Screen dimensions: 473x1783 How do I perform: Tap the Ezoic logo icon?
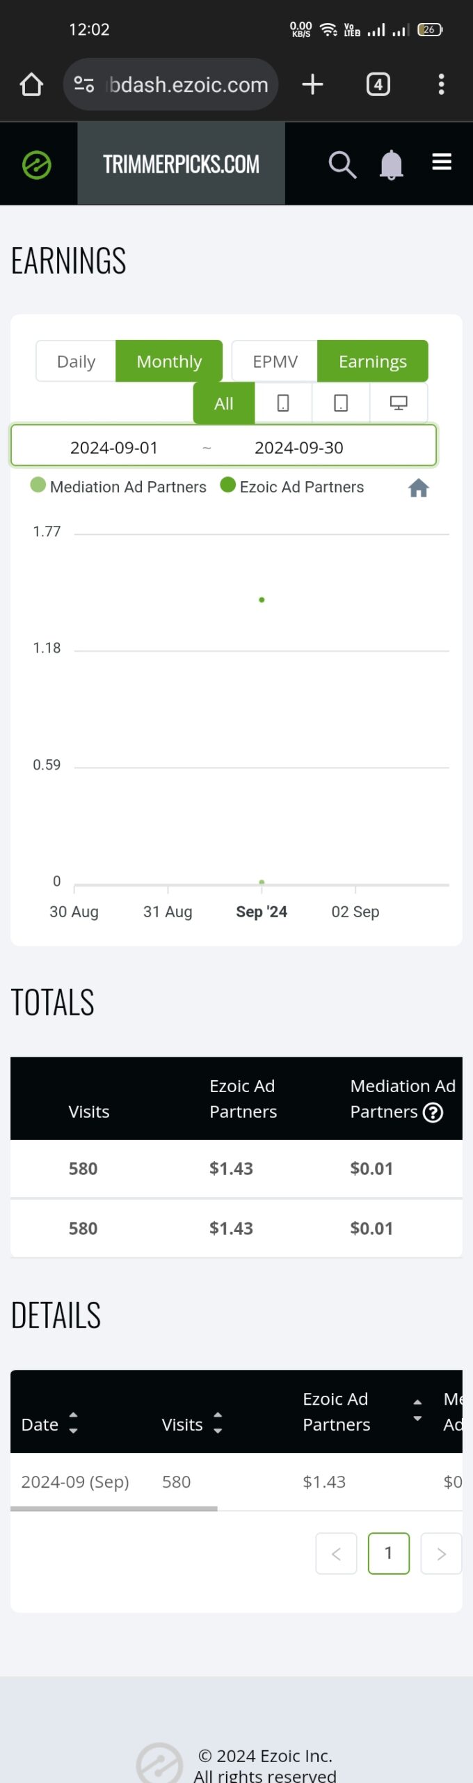tap(37, 165)
